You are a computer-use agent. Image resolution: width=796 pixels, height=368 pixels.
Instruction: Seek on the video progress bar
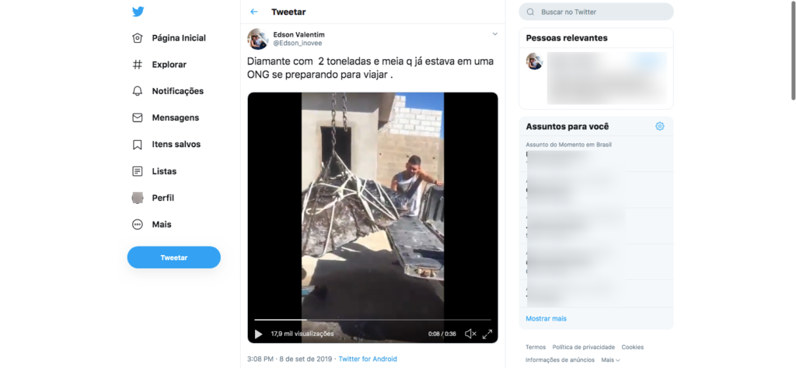coord(372,320)
